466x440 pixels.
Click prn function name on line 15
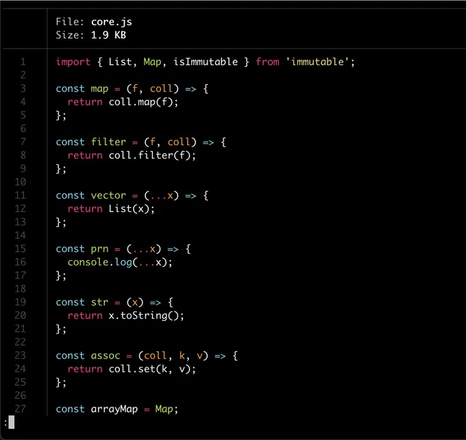(x=99, y=248)
